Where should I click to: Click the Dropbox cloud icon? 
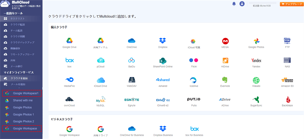tap(162, 41)
